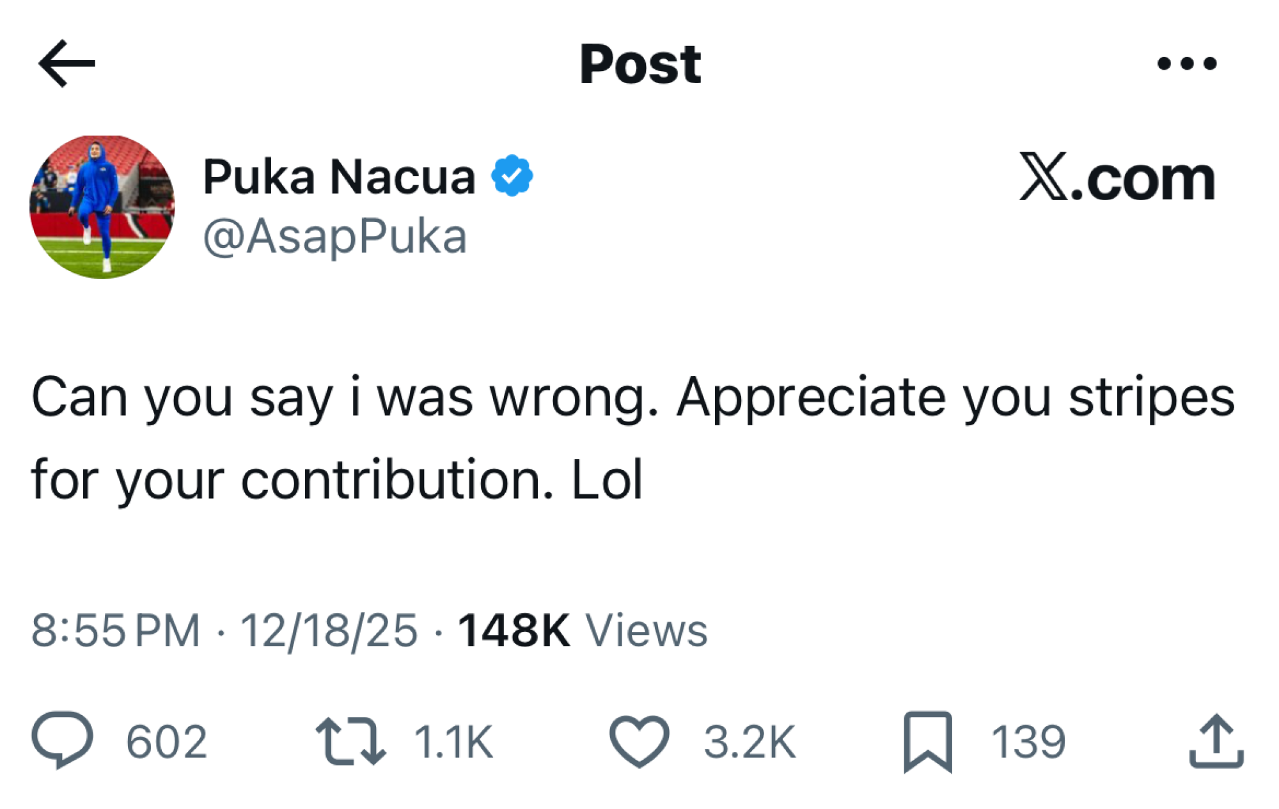
Task: Click the X.com logo label
Action: click(1117, 178)
